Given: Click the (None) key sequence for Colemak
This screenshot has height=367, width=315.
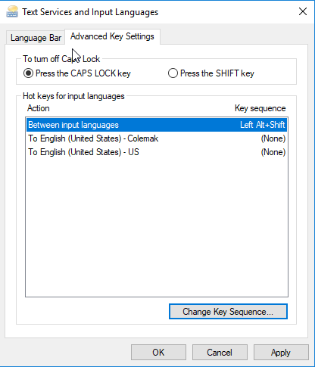Looking at the screenshot, I should 273,138.
